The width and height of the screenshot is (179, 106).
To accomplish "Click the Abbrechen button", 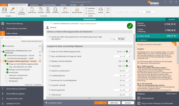I will [x=114, y=103].
